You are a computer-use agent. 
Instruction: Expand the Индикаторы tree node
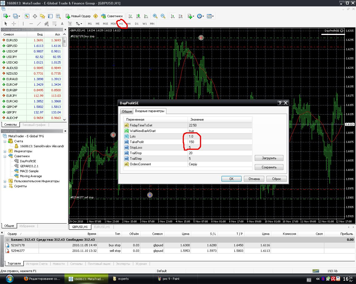pos(5,151)
